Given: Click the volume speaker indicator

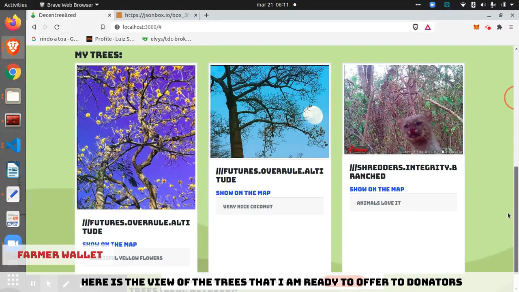Looking at the screenshot, I should [483, 5].
